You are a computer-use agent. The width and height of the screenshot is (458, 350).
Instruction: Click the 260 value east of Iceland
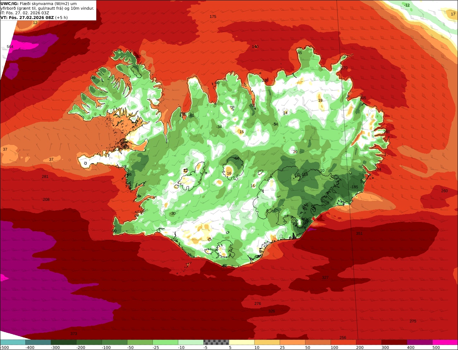(444, 191)
